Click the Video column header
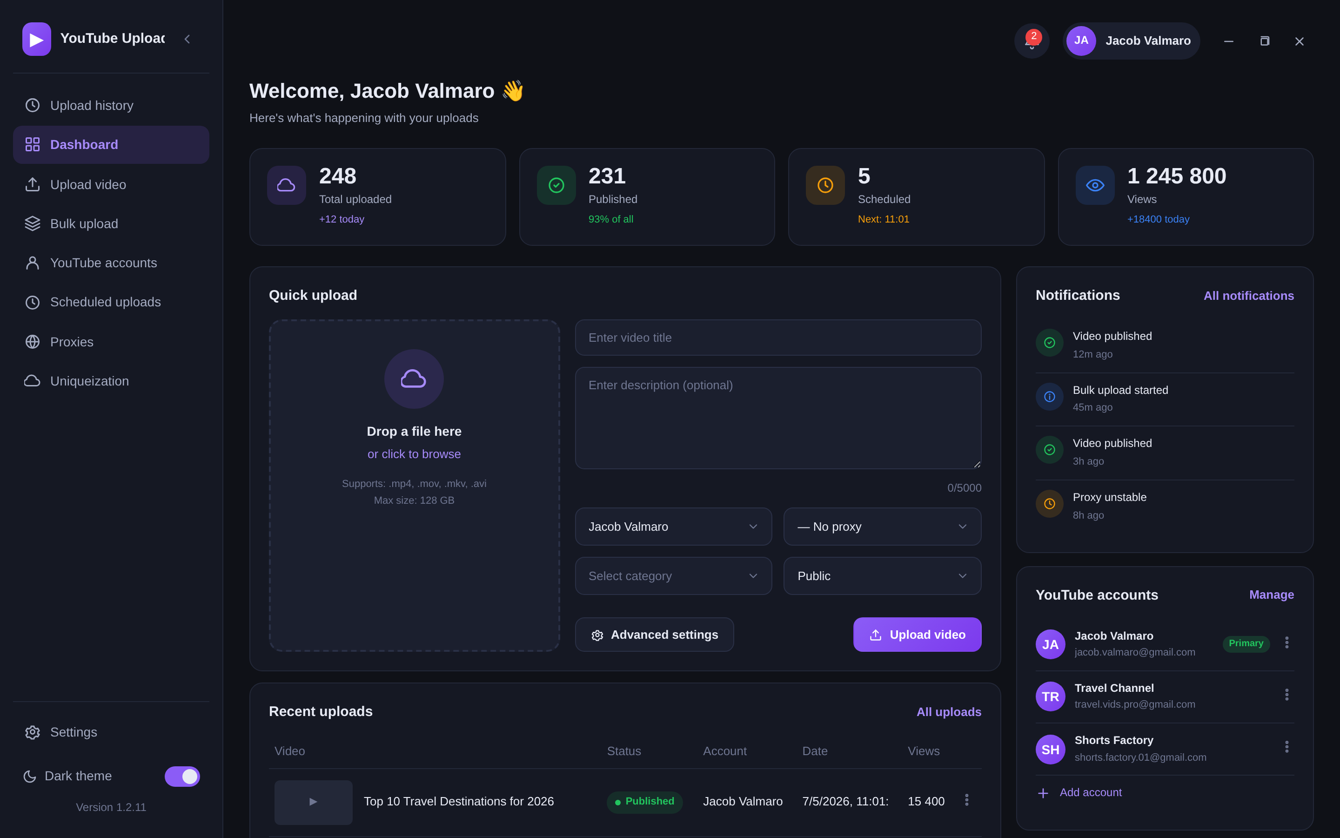This screenshot has height=838, width=1340. (289, 751)
